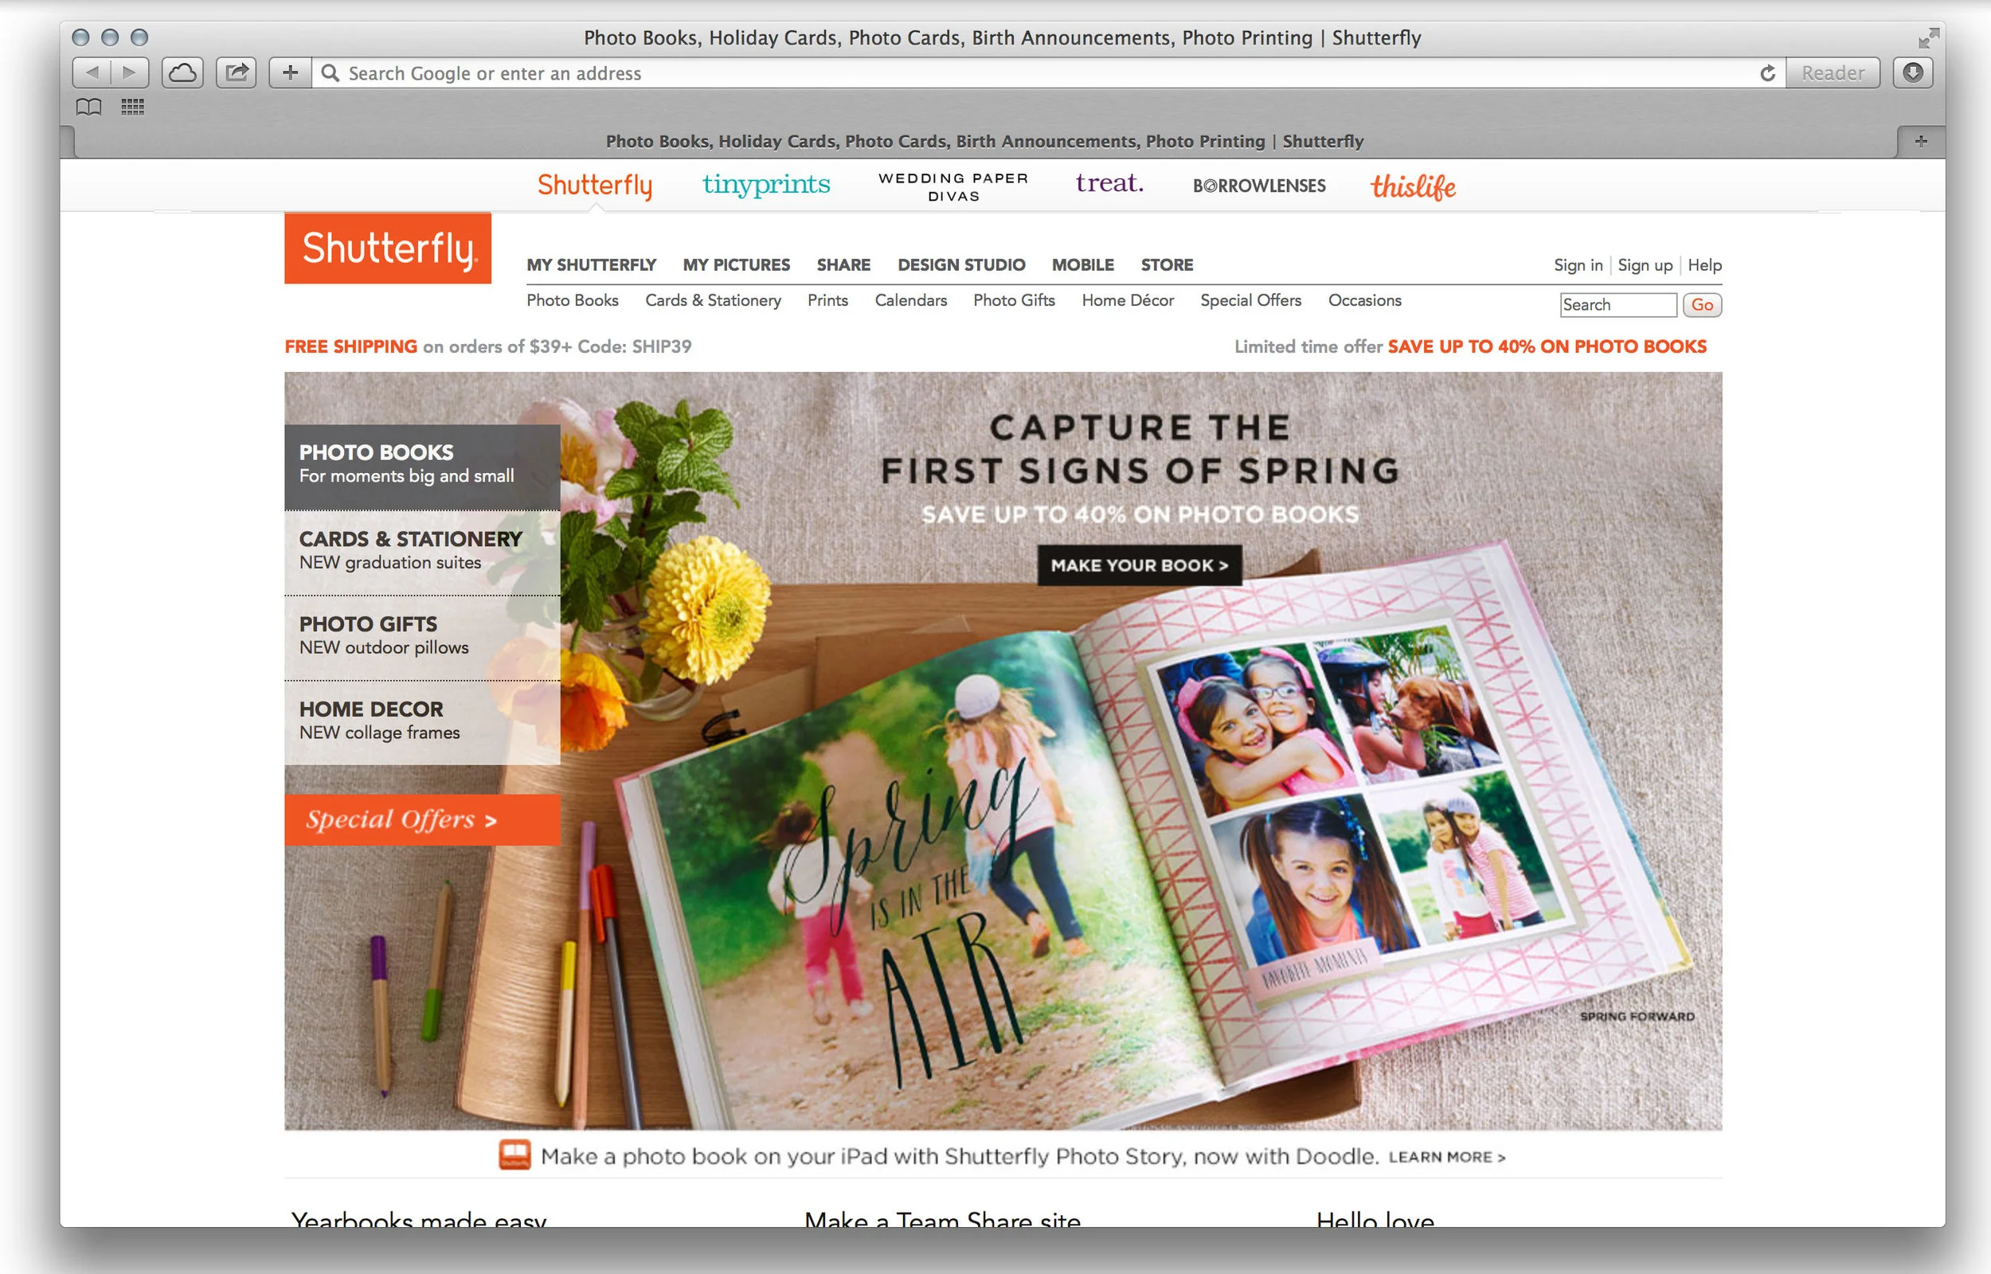Click the site Search text field
Viewport: 1991px width, 1274px height.
[x=1618, y=304]
